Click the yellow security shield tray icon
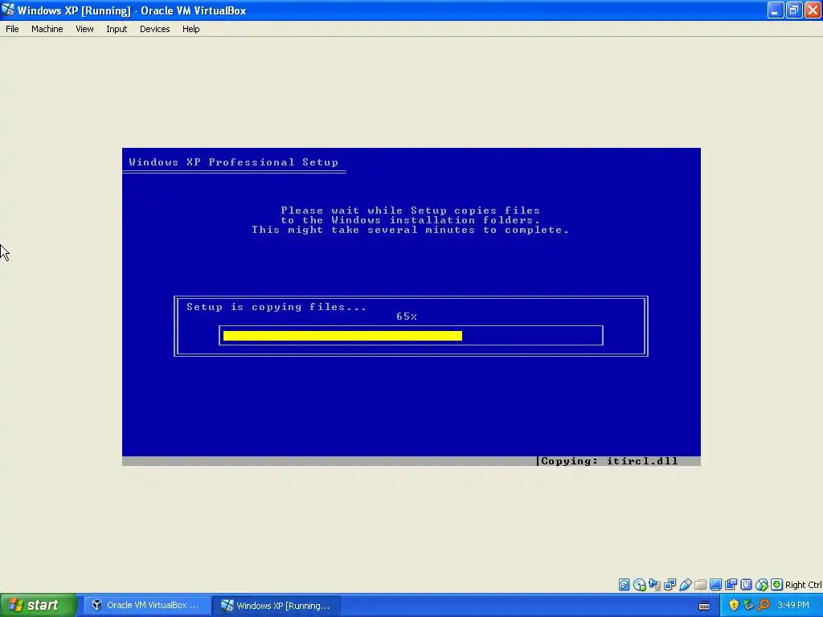 [734, 606]
